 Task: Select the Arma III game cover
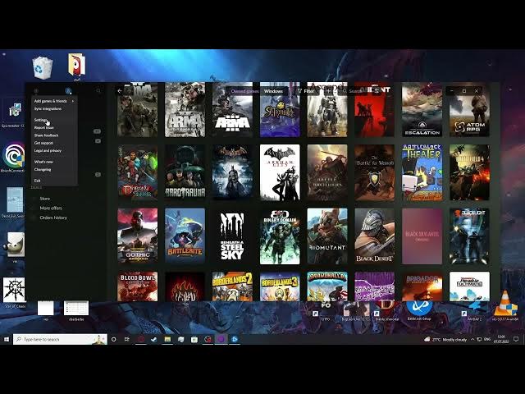232,110
